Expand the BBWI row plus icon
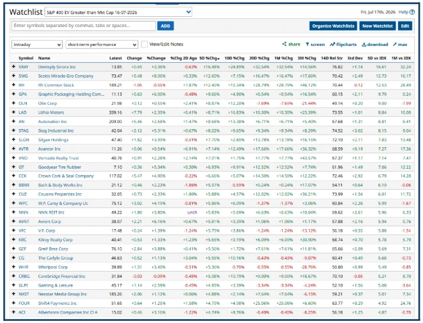This screenshot has width=423, height=323. pyautogui.click(x=13, y=185)
